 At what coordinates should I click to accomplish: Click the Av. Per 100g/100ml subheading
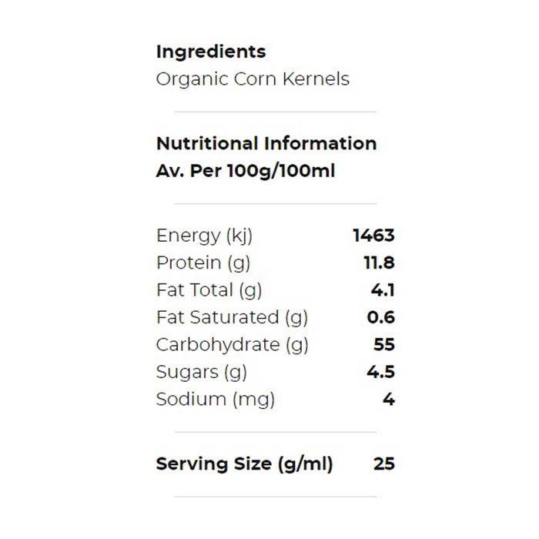[245, 171]
